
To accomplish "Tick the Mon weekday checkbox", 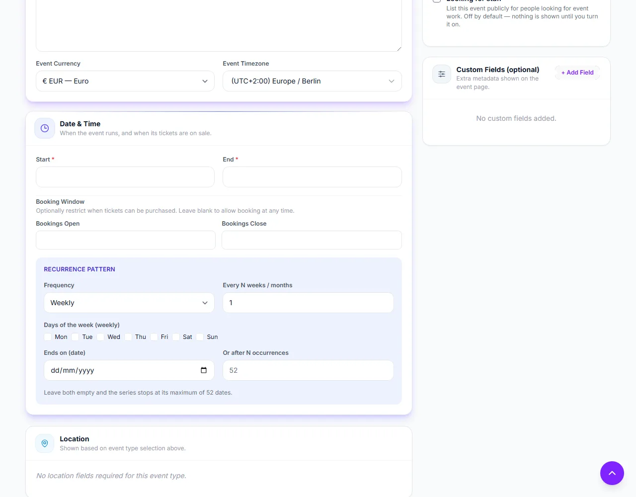I will coord(48,337).
